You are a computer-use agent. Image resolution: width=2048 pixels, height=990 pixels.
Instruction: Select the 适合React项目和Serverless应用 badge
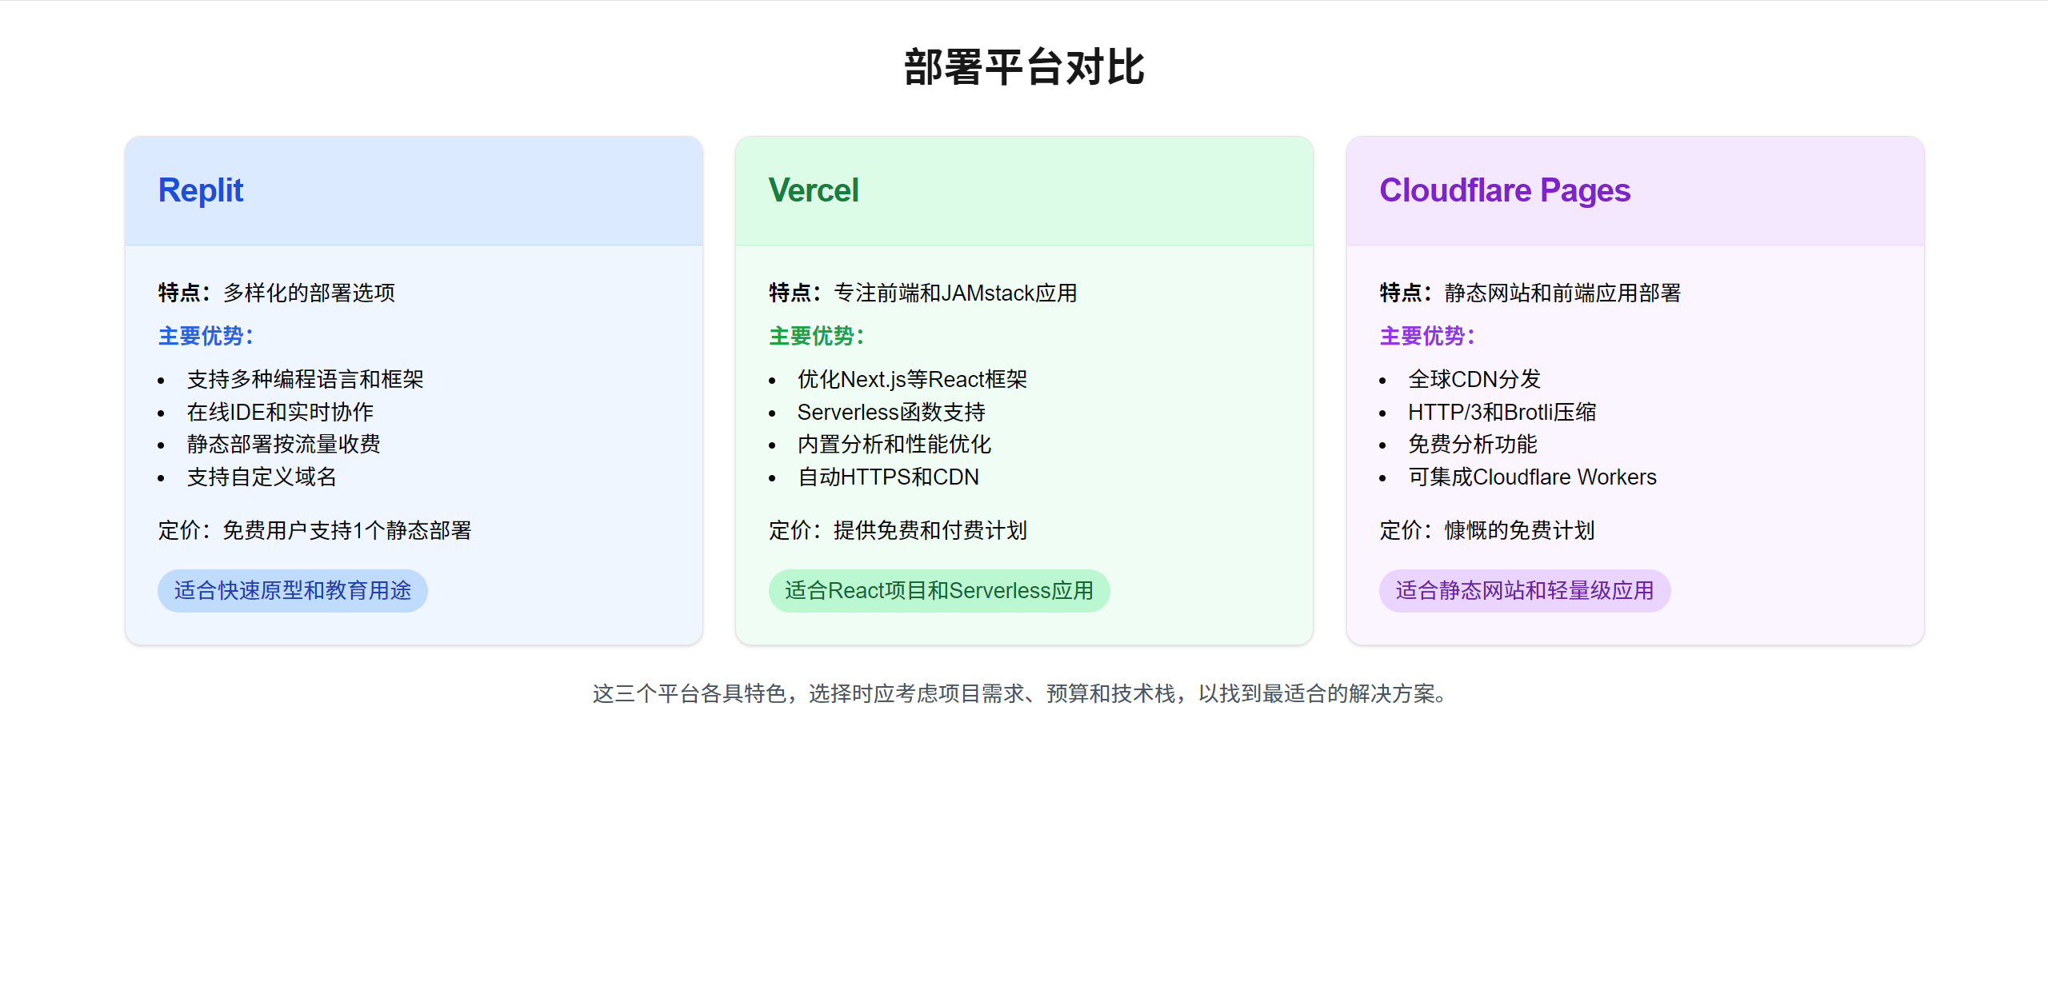pyautogui.click(x=938, y=590)
